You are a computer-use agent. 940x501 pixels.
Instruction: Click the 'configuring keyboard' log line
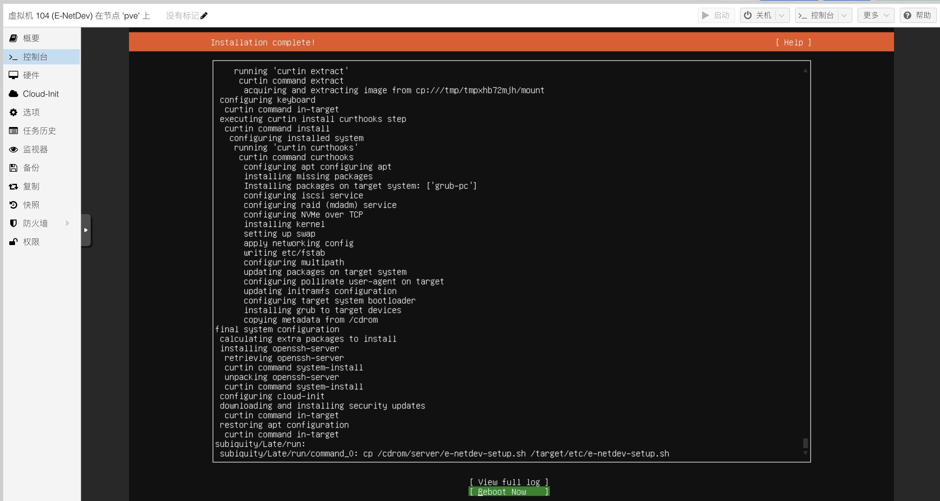tap(268, 100)
